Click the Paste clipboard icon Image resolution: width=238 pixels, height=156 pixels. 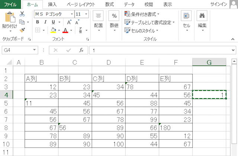click(10, 17)
